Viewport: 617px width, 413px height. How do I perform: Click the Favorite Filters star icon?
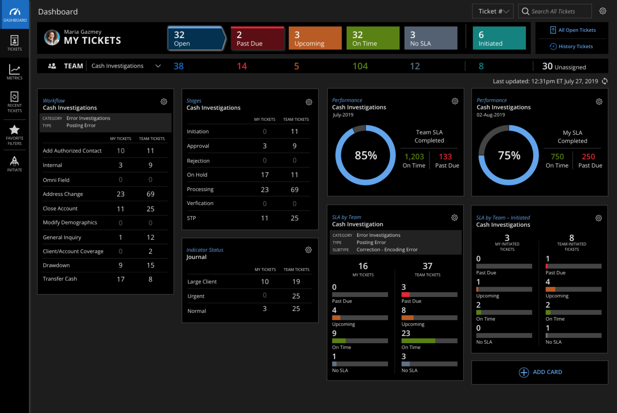pyautogui.click(x=14, y=130)
